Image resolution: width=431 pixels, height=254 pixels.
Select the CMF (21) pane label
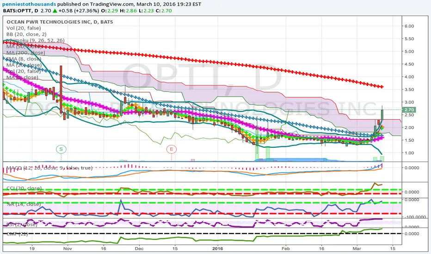[x=17, y=234]
